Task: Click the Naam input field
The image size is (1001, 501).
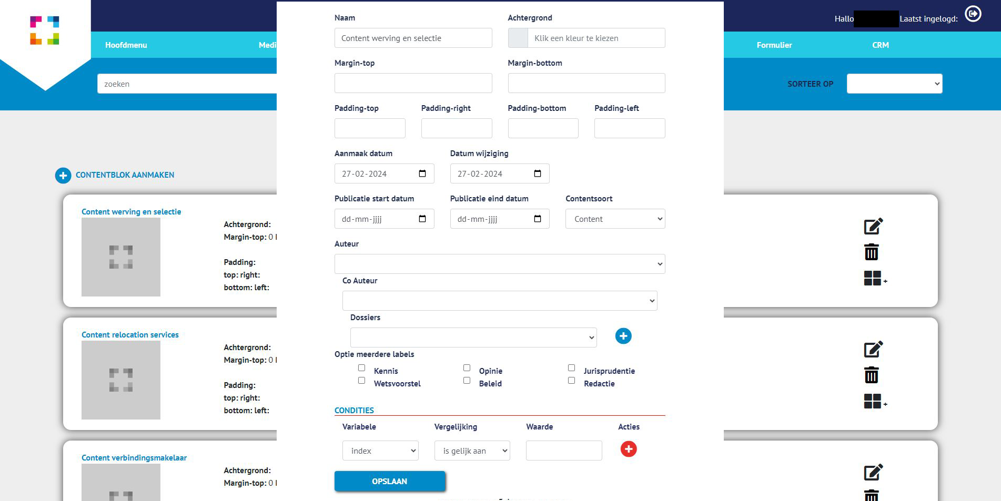Action: click(413, 38)
